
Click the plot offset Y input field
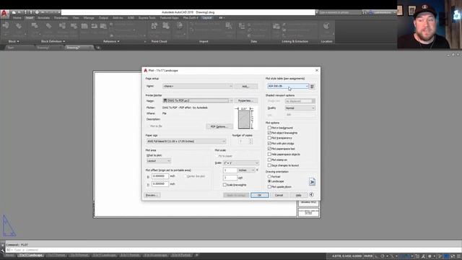pos(160,183)
